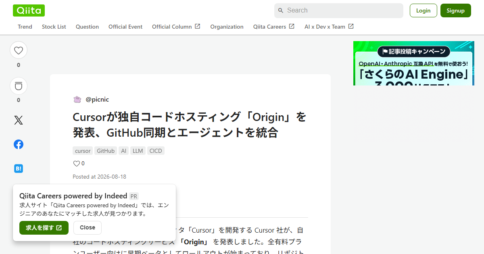Select the LLM tag
Image resolution: width=484 pixels, height=254 pixels.
138,151
